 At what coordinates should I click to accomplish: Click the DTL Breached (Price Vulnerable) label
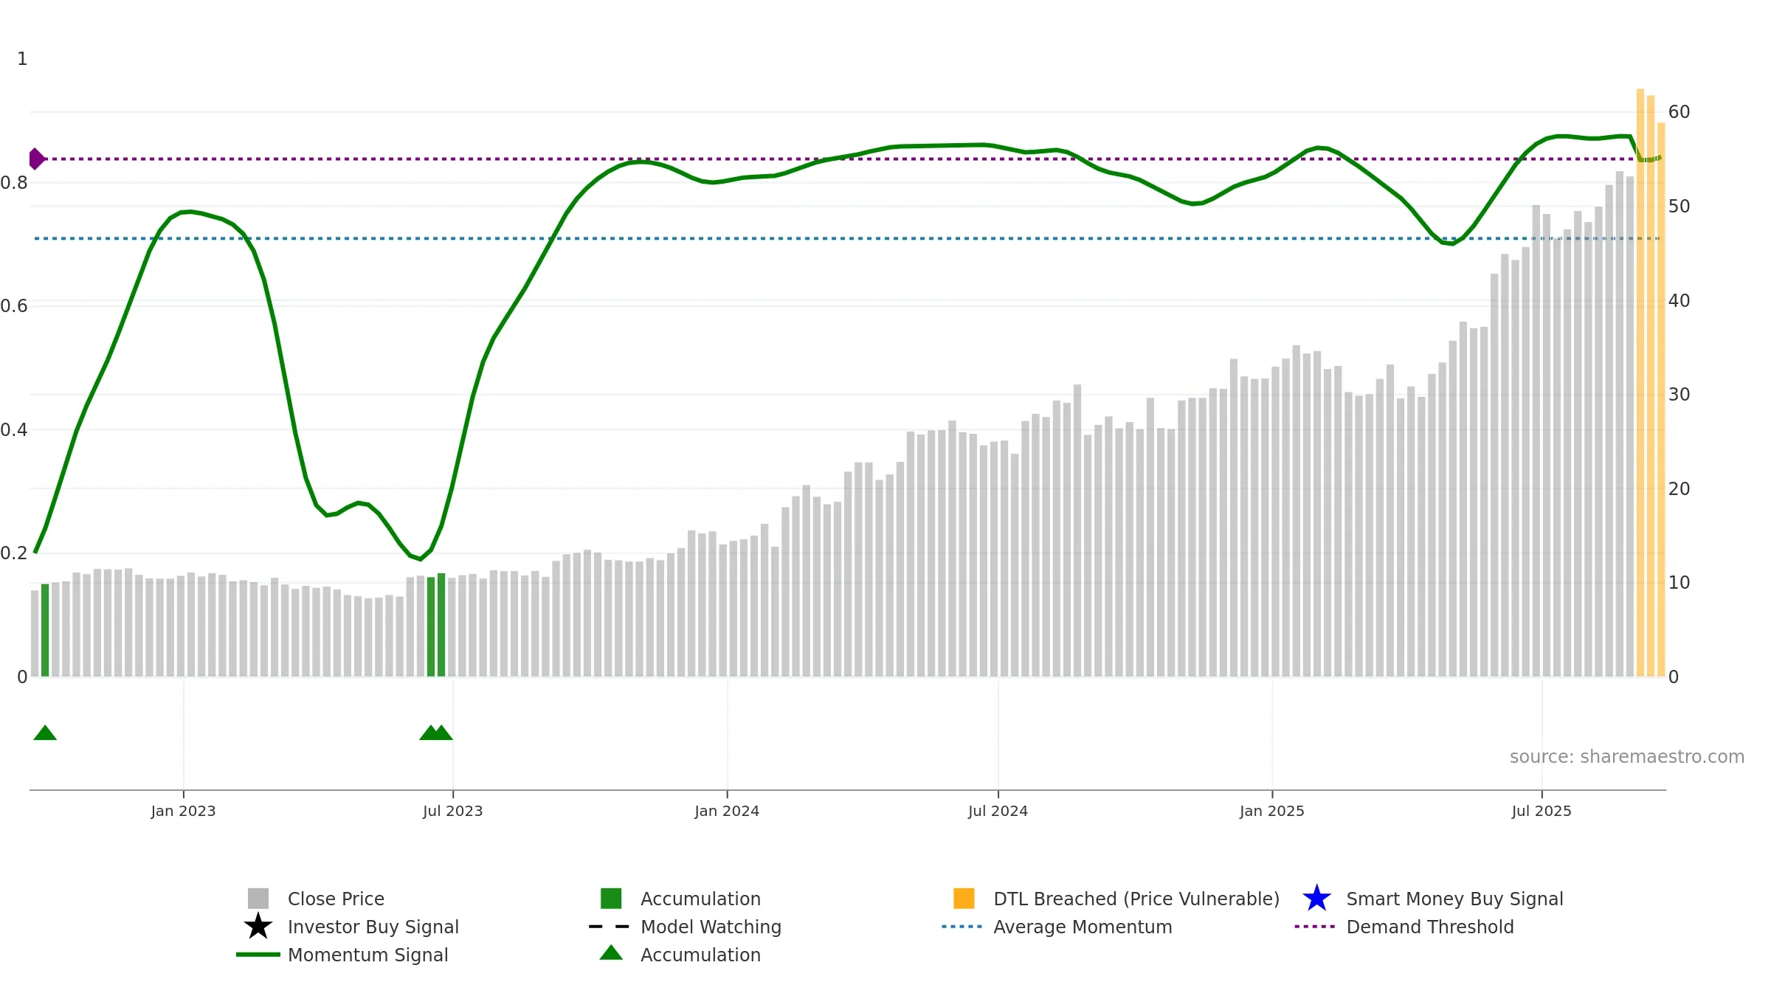coord(1136,899)
